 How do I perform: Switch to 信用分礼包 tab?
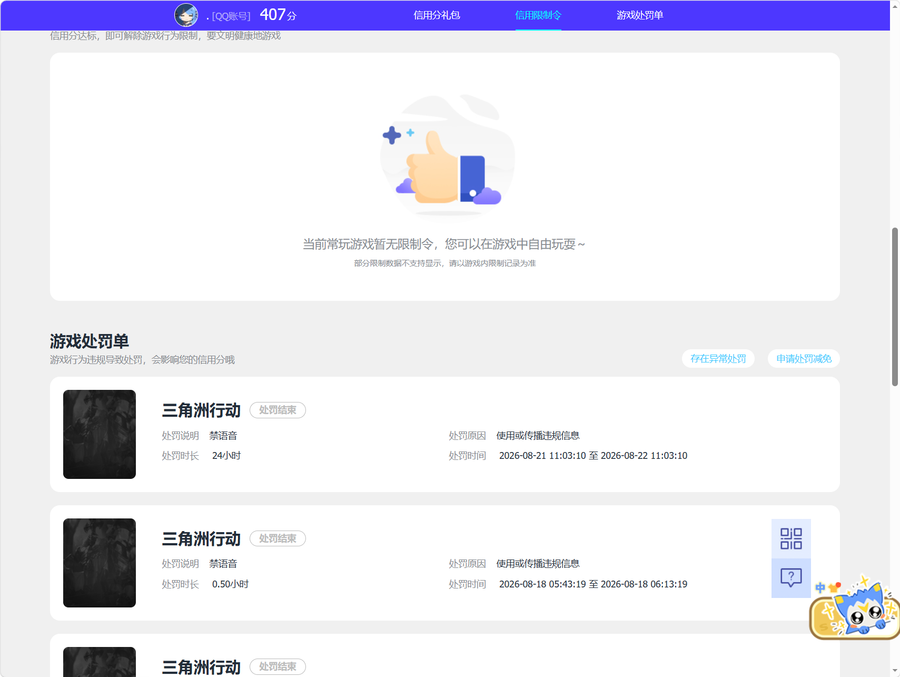pos(437,15)
